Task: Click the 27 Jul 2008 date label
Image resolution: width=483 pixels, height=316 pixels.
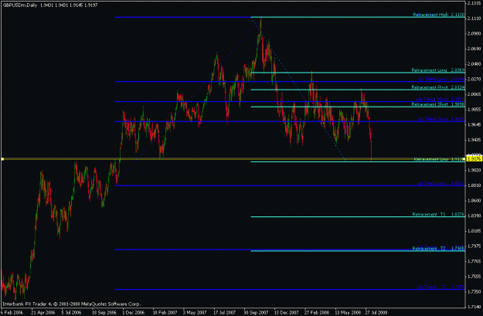Action: [376, 313]
